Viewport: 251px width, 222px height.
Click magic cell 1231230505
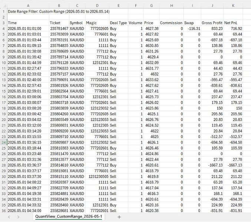click(97, 176)
